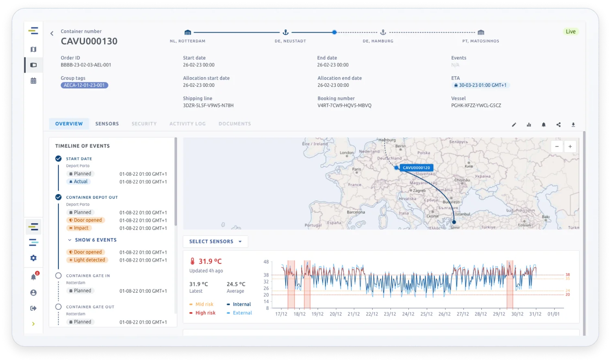Click the share icon in toolbar
611x362 pixels.
pos(558,125)
